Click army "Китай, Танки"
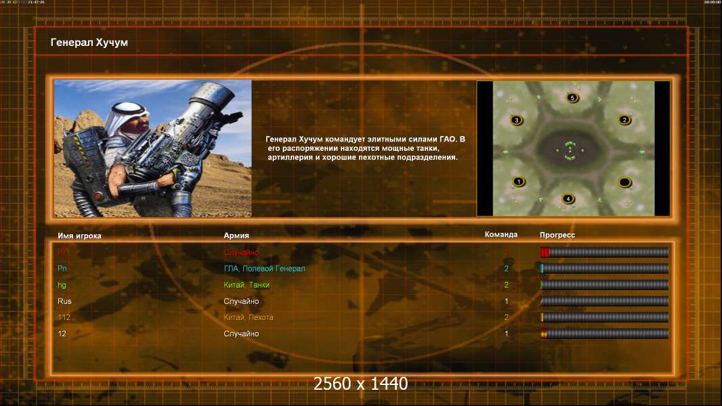 click(x=247, y=285)
